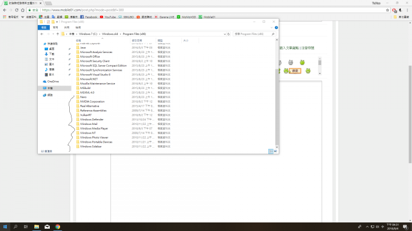Open the Mobile01 bookmark
This screenshot has height=231, width=412.
(207, 17)
